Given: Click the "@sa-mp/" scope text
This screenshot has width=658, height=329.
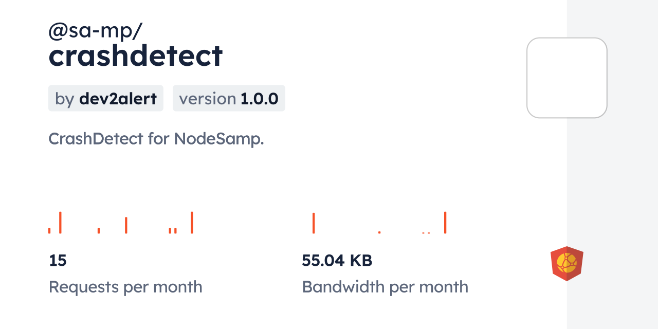Looking at the screenshot, I should pyautogui.click(x=95, y=31).
